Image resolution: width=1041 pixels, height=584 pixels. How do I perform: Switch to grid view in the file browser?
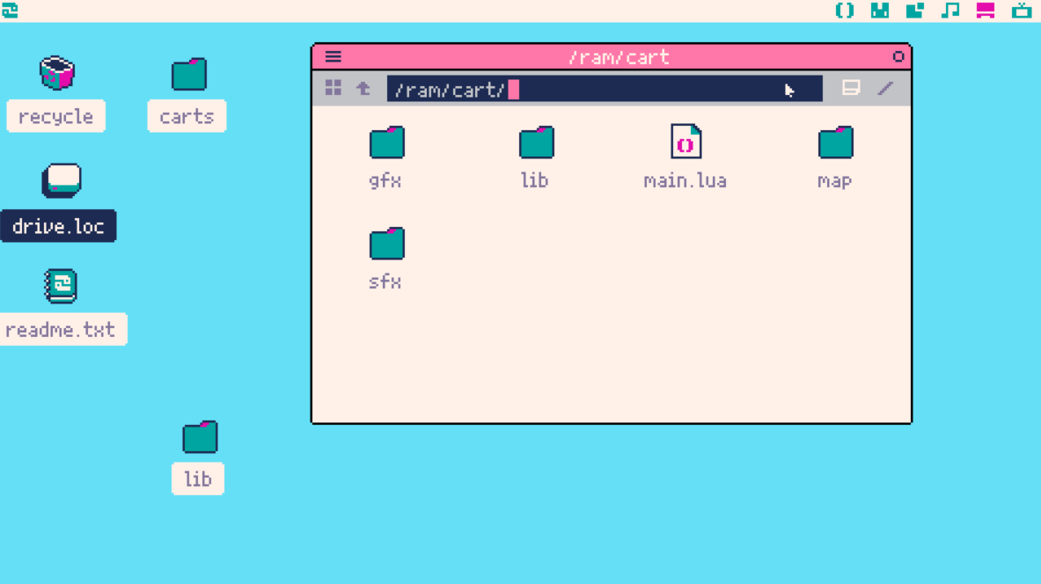334,88
